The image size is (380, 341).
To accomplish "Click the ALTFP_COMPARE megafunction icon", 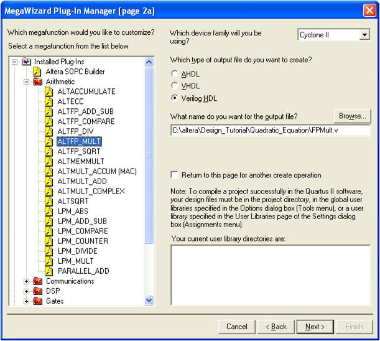I will click(x=49, y=121).
